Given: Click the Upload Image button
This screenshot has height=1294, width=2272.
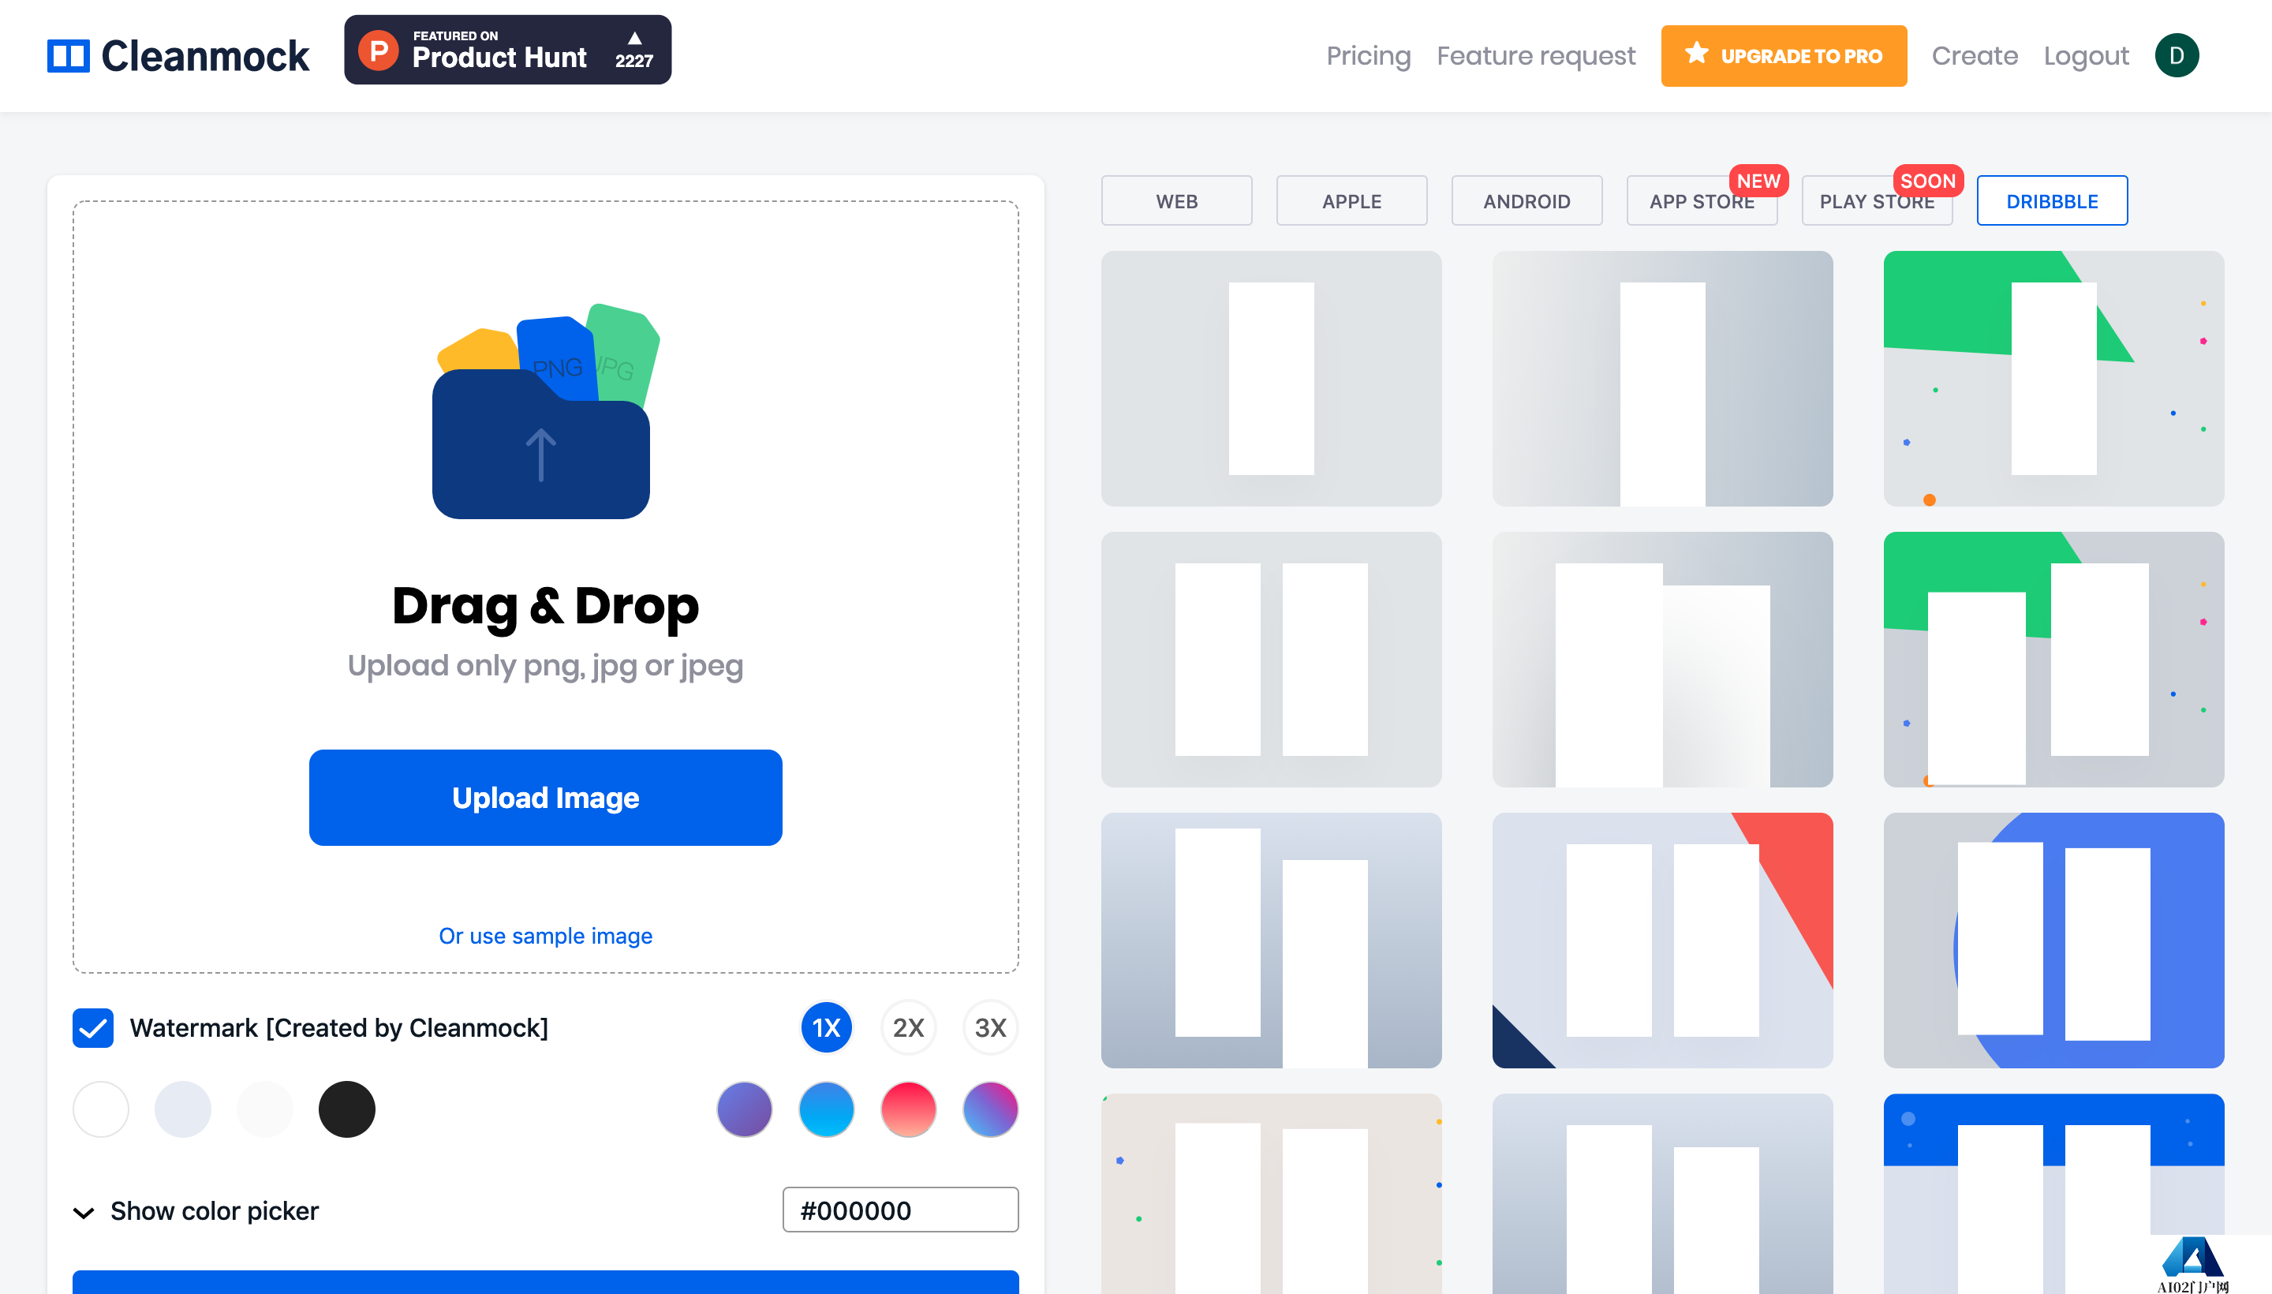Looking at the screenshot, I should pyautogui.click(x=546, y=797).
